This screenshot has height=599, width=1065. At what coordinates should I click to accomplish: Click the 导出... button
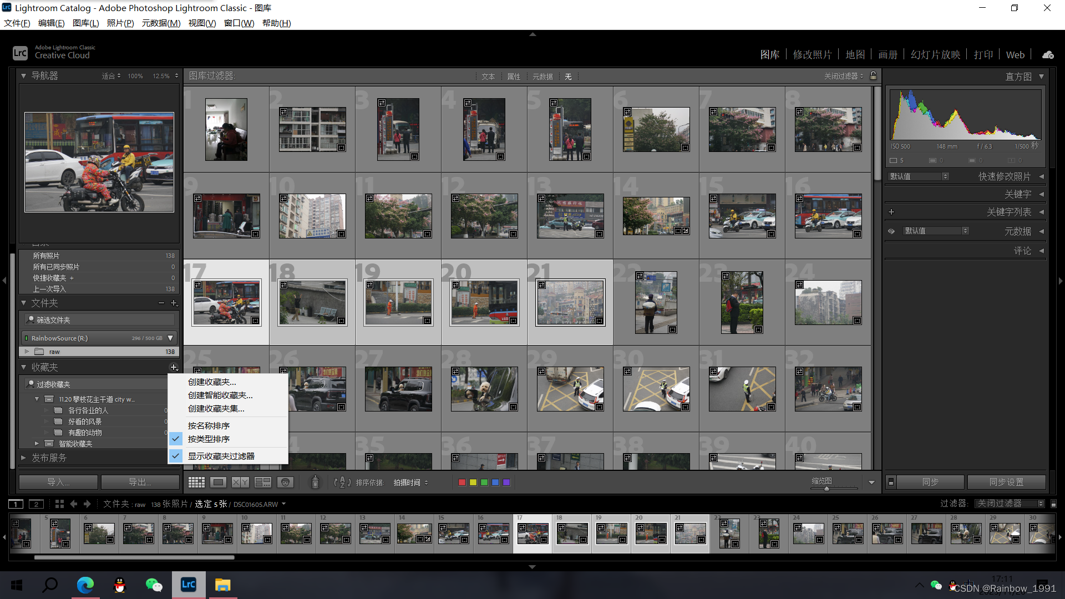140,482
